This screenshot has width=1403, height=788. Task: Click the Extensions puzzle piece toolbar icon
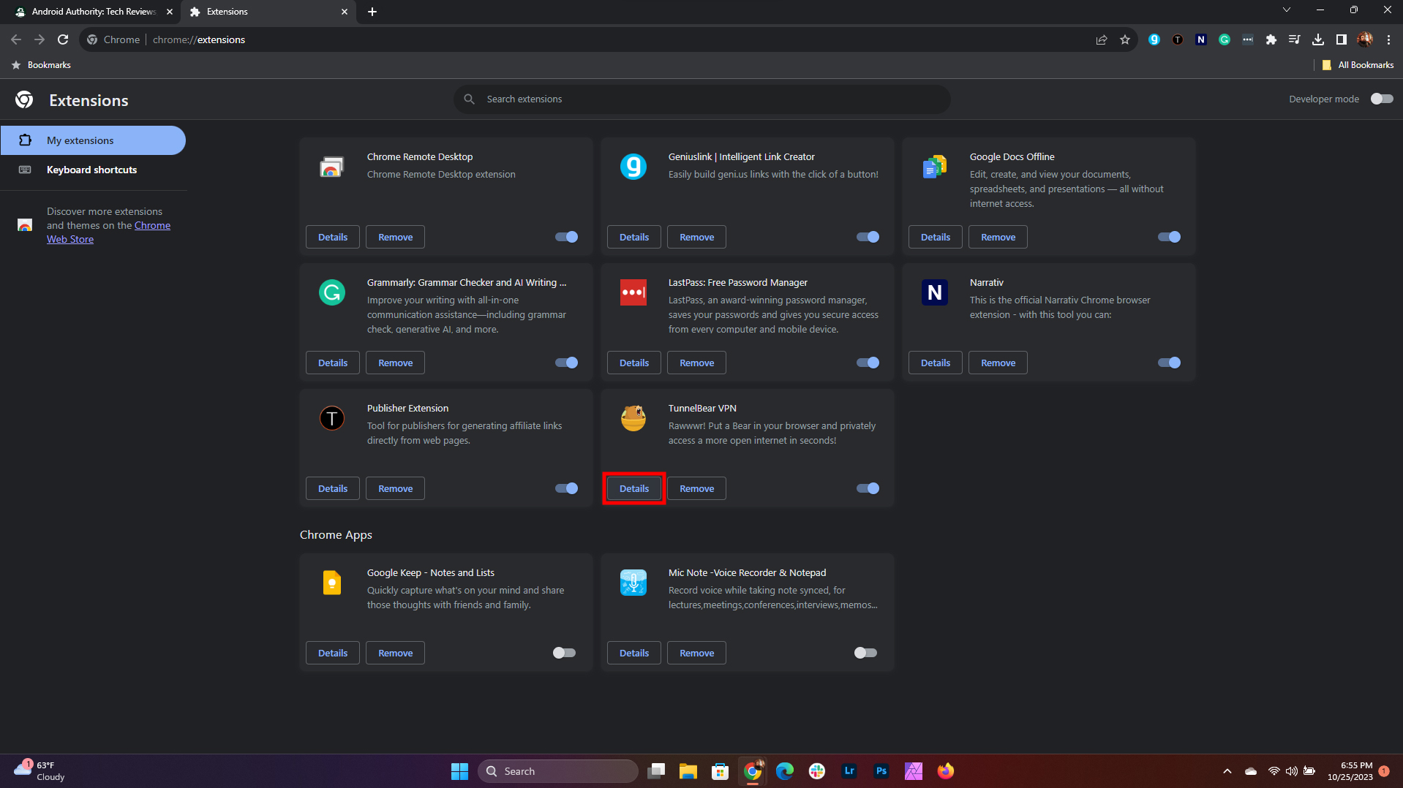[x=1271, y=39]
